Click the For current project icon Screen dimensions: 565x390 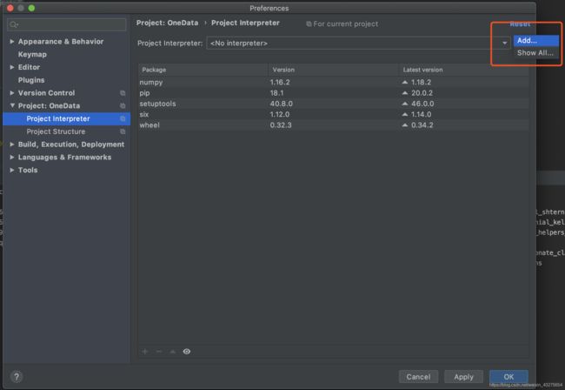[x=309, y=24]
